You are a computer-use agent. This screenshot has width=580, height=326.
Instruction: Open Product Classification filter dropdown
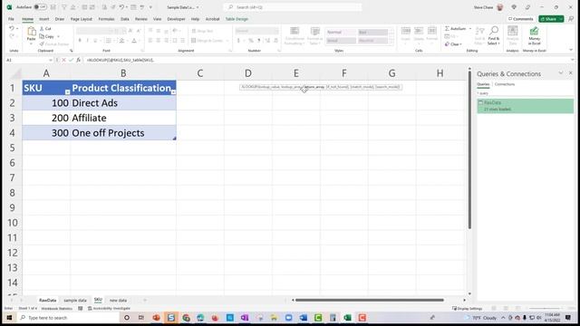(173, 91)
